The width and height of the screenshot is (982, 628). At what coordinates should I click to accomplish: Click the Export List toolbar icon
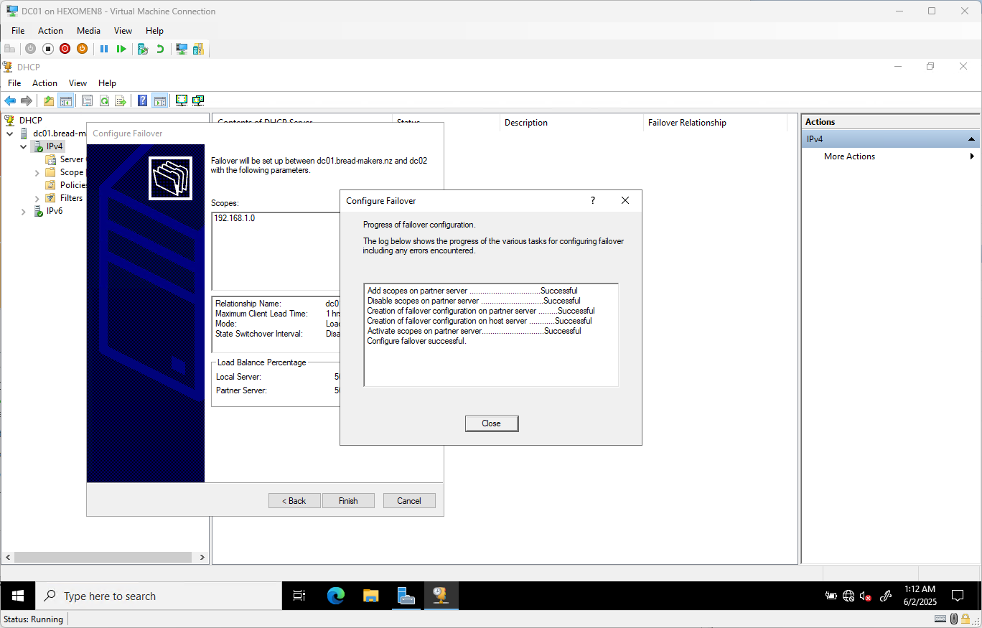tap(121, 100)
